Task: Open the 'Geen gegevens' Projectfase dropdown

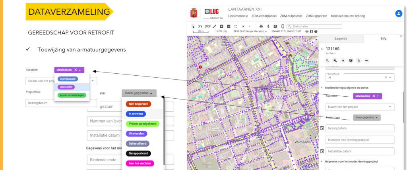Action: (367, 117)
